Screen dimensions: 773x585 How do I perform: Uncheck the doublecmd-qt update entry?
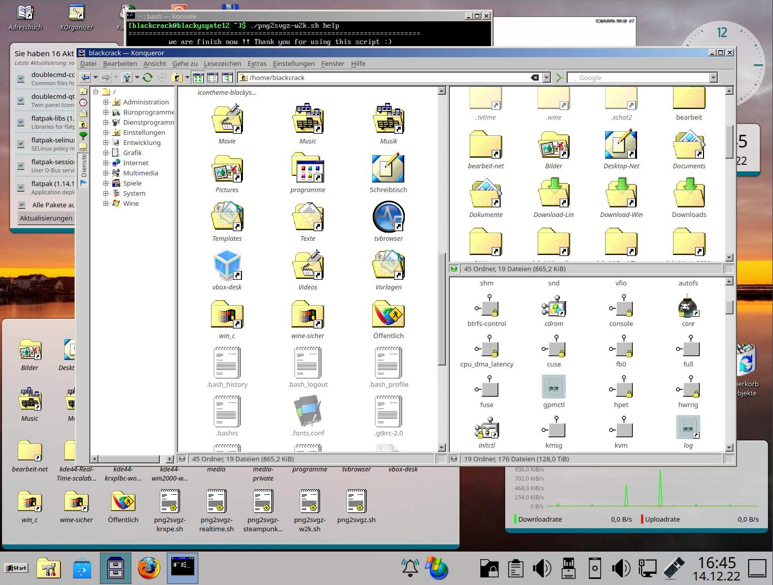[21, 101]
